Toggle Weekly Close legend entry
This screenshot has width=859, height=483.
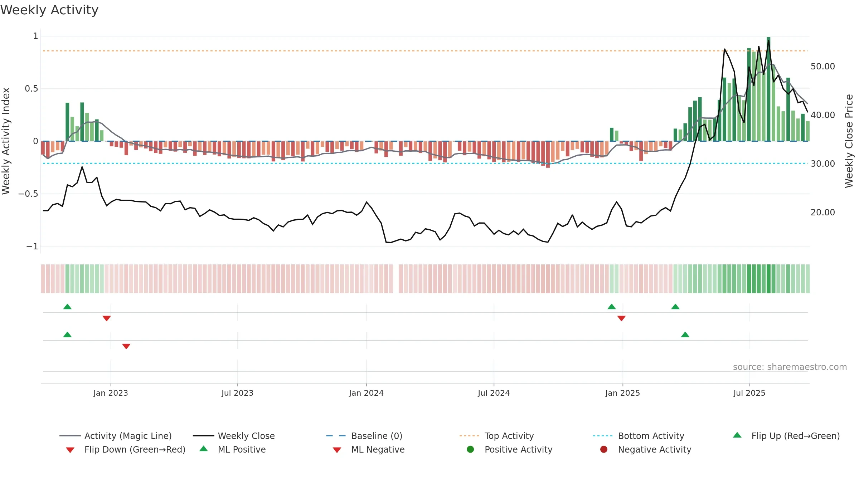coord(234,436)
